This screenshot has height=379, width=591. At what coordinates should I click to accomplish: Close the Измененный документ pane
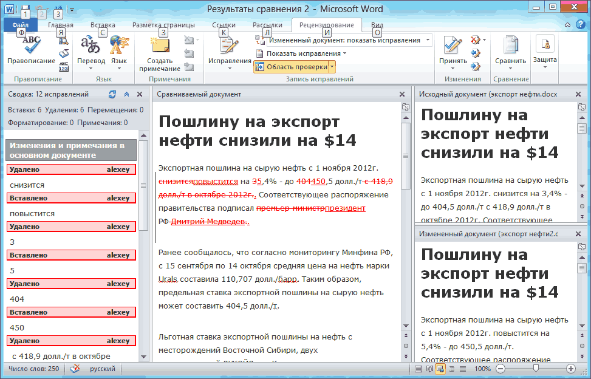(x=578, y=234)
